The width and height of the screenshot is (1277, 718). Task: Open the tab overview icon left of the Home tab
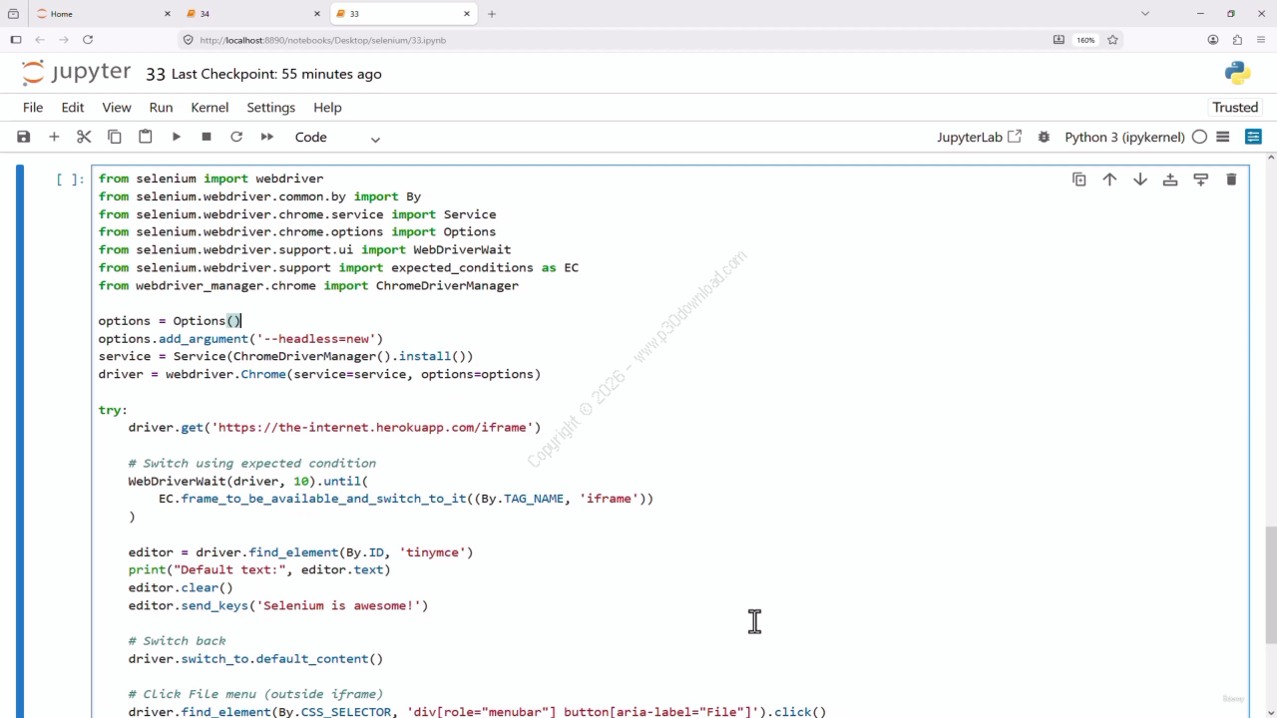point(13,14)
